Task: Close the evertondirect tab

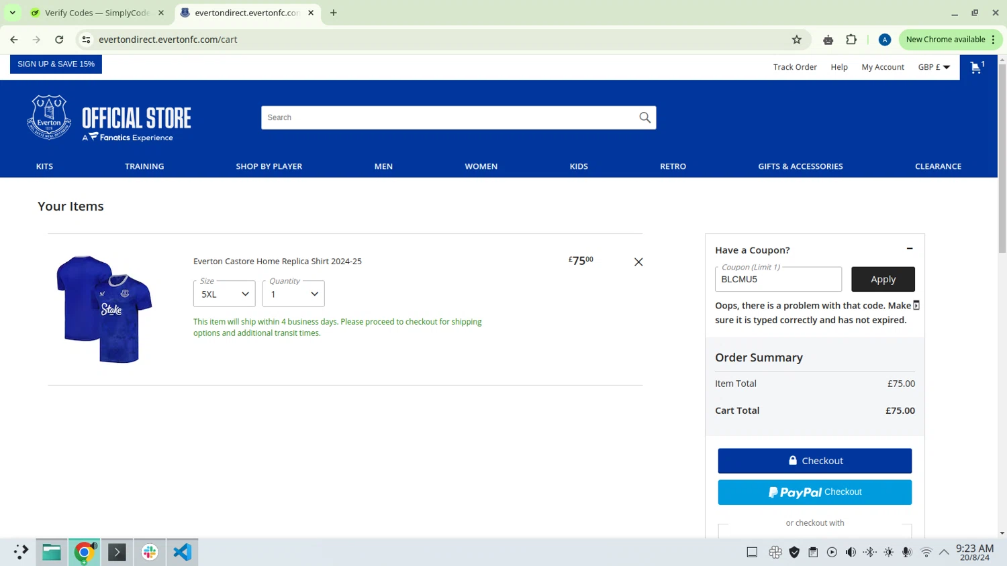Action: (311, 13)
